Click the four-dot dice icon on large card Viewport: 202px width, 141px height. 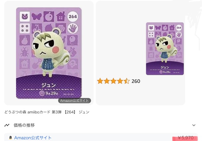tap(25, 28)
